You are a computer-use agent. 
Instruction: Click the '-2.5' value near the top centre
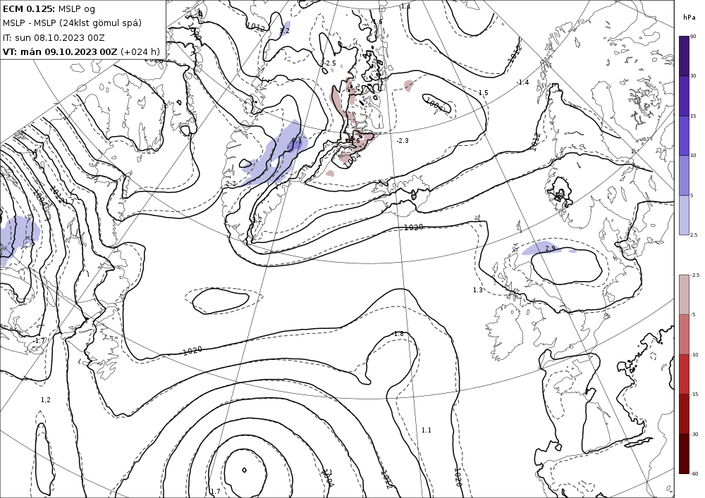pos(329,63)
